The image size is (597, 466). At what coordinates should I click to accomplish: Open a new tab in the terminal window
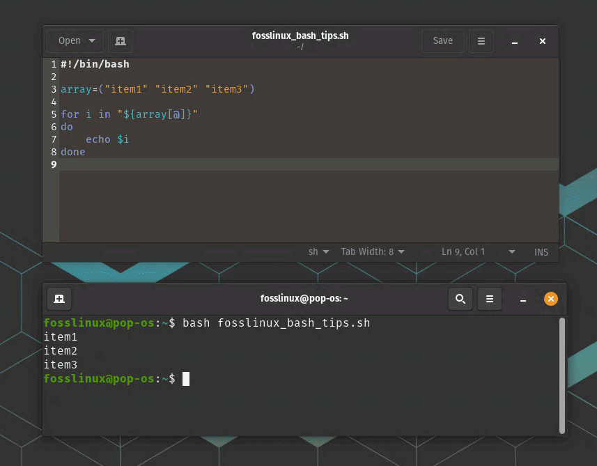pyautogui.click(x=59, y=299)
